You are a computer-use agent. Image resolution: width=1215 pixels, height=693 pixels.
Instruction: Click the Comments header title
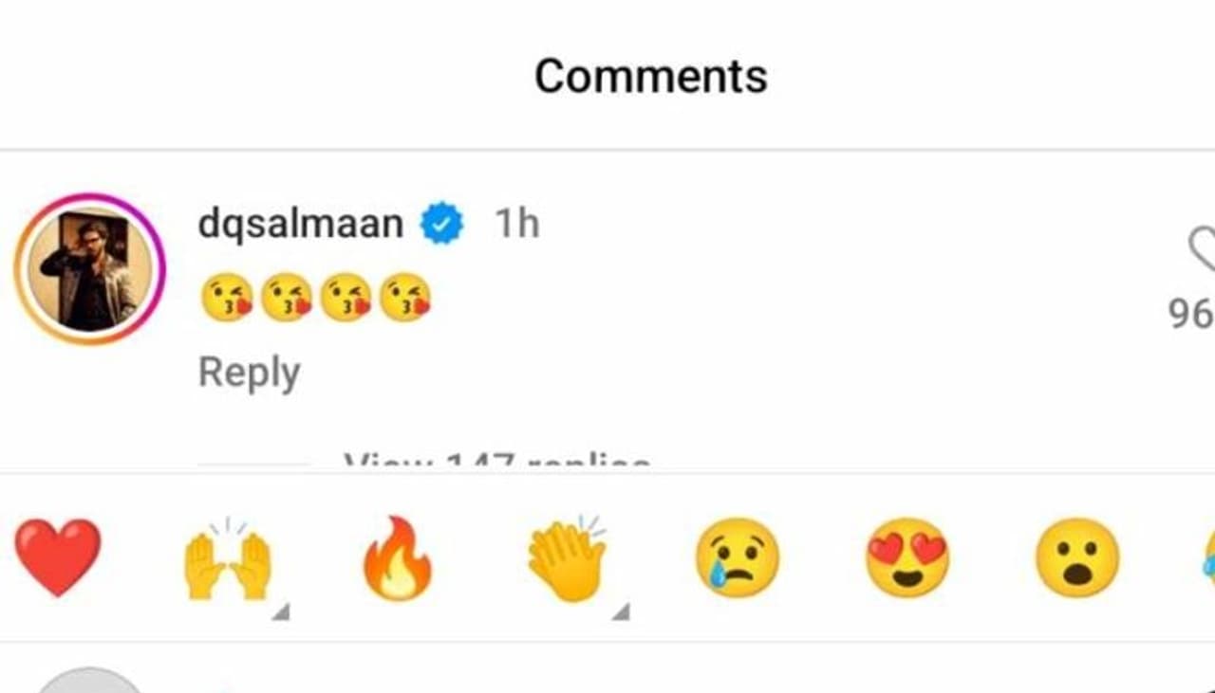pyautogui.click(x=650, y=76)
